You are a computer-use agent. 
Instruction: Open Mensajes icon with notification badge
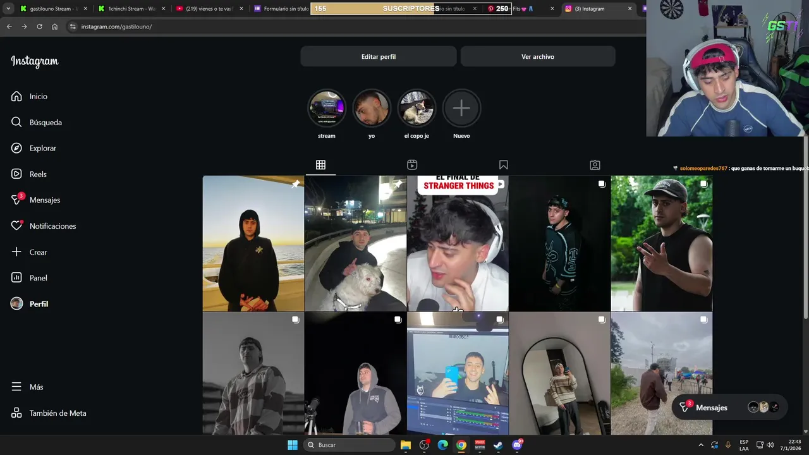pyautogui.click(x=18, y=199)
